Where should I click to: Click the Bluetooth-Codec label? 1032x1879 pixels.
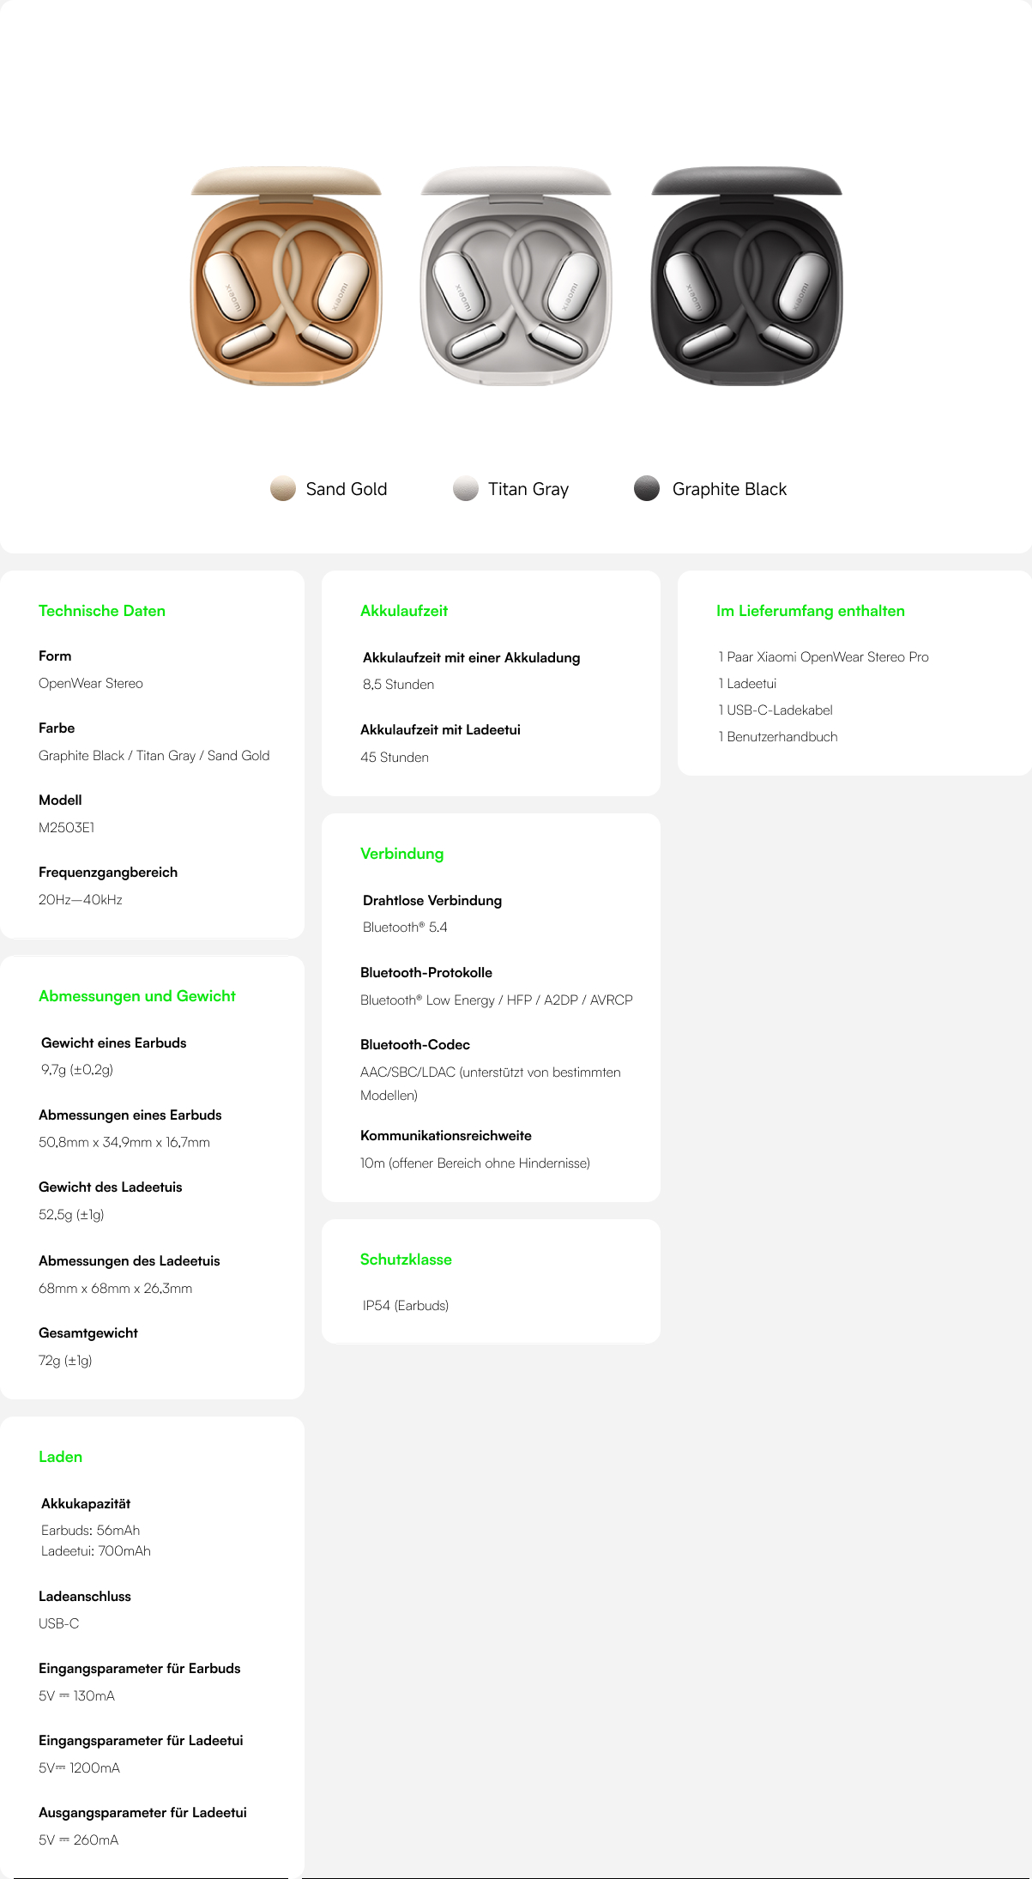coord(415,1045)
